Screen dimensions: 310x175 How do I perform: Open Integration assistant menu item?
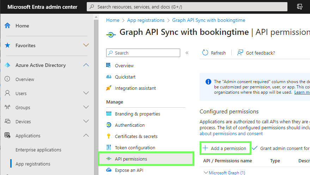[x=135, y=88]
